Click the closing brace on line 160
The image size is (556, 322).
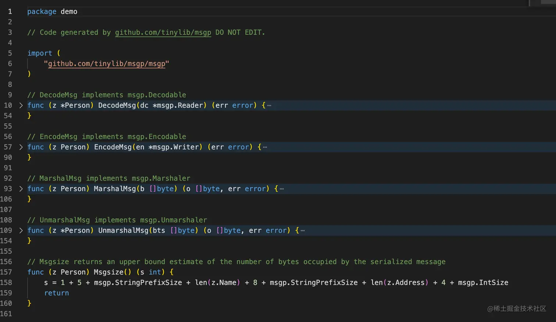(29, 303)
